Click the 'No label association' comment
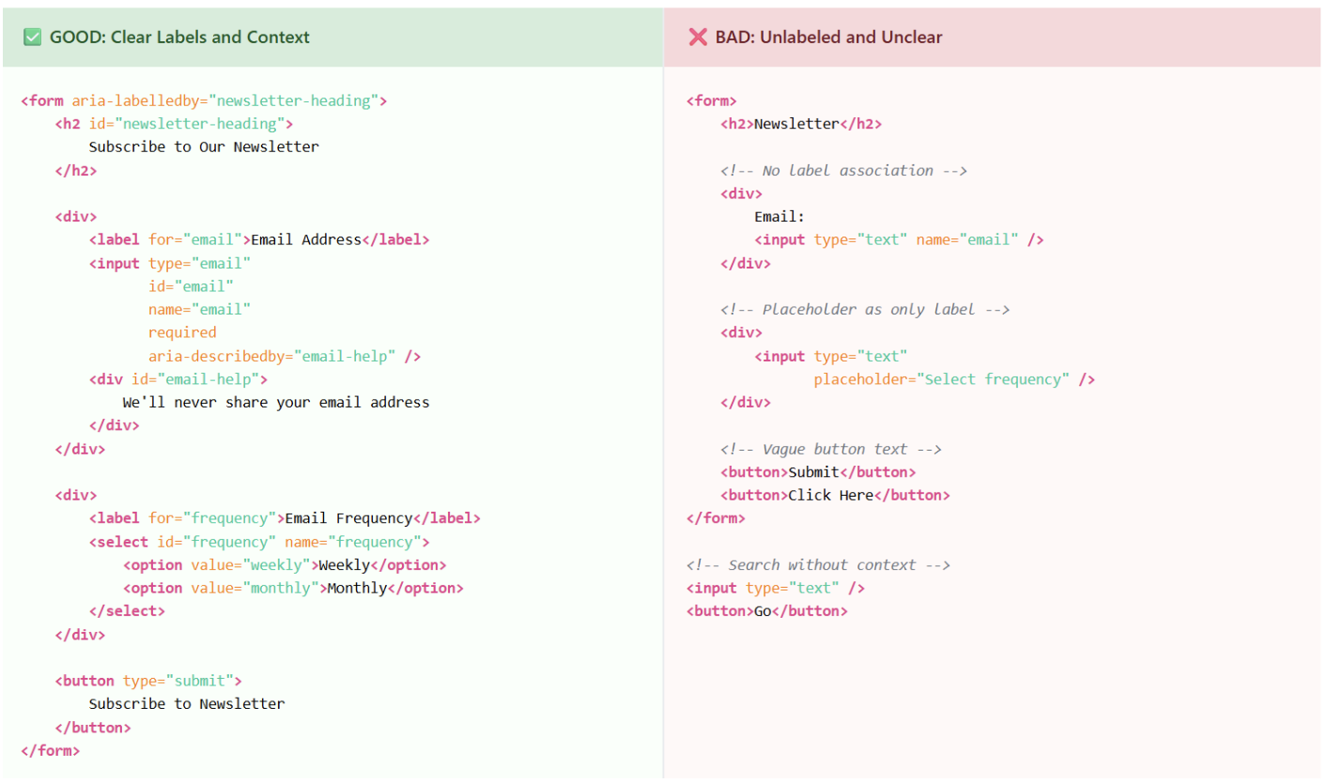Viewport: 1328px width, 783px height. pyautogui.click(x=843, y=170)
